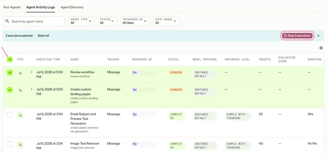This screenshot has height=154, width=328.
Task: Click the Status column header
Action: (173, 59)
